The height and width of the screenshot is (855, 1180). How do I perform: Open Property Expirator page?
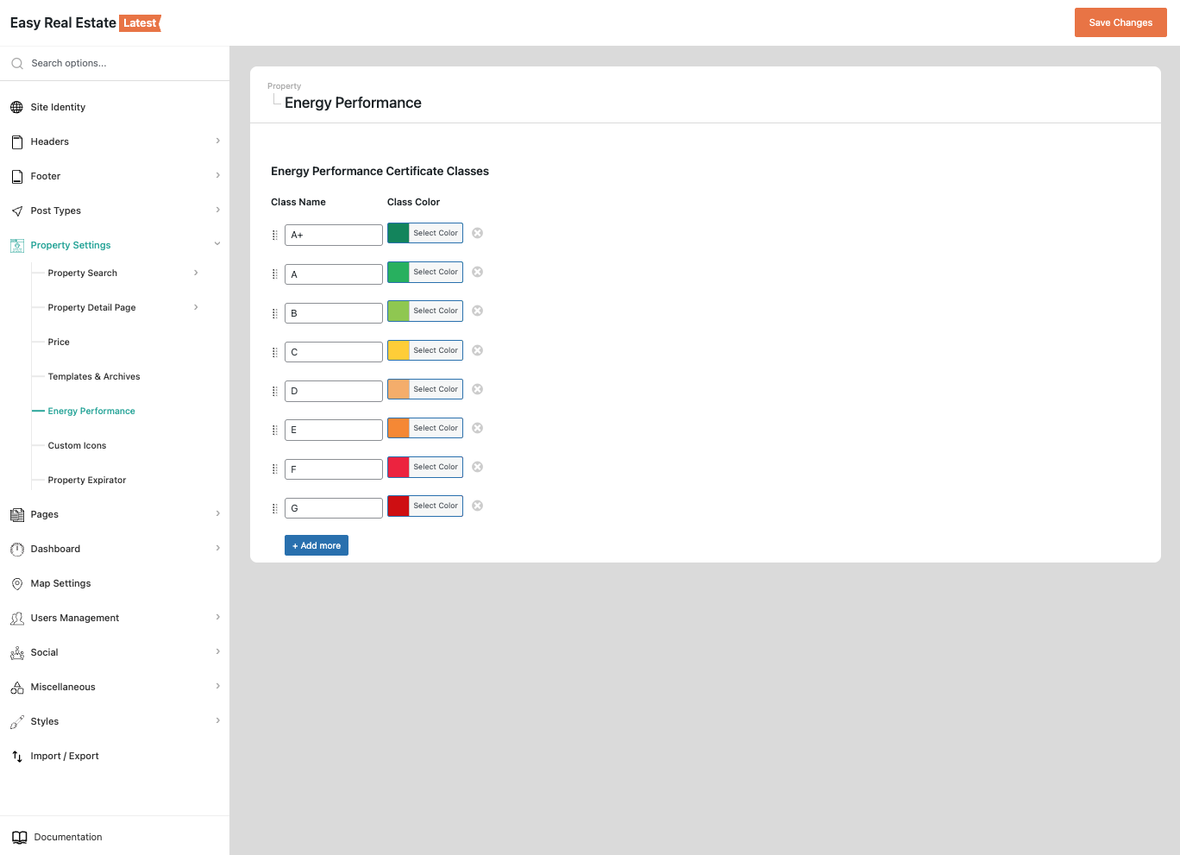pos(87,481)
